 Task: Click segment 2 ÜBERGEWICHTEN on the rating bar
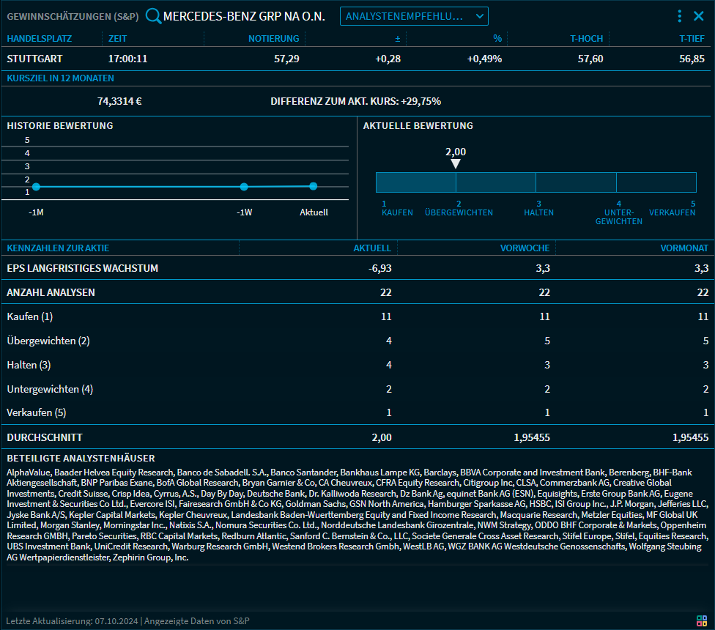(497, 181)
